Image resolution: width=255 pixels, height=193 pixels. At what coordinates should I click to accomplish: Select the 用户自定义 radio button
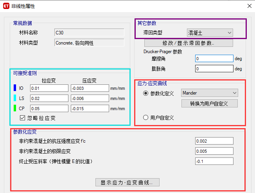[x=145, y=118]
